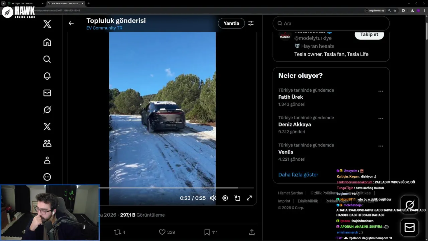The height and width of the screenshot is (241, 428).
Task: Open Imprint footer link
Action: (x=284, y=201)
